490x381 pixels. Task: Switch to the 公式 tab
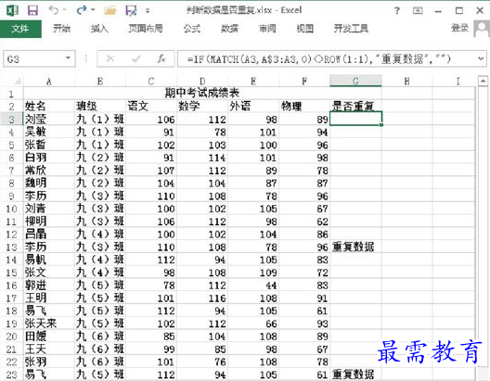pyautogui.click(x=191, y=29)
